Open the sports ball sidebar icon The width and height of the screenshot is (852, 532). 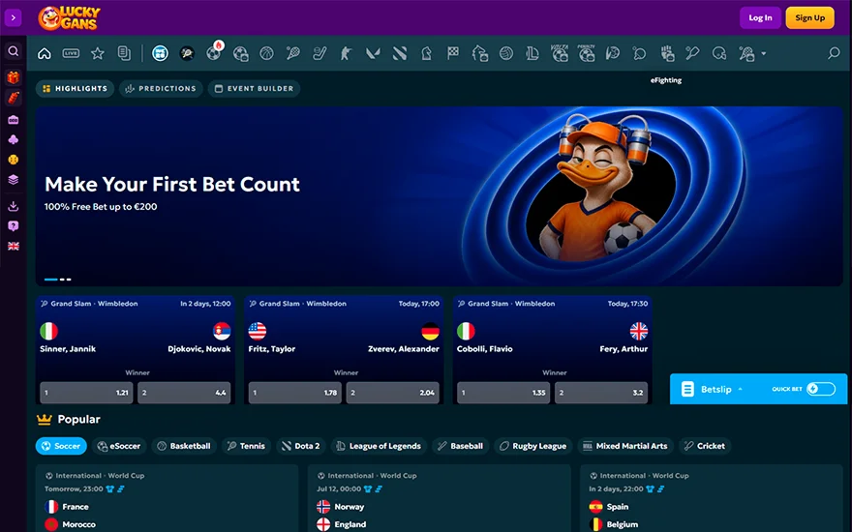click(x=13, y=160)
